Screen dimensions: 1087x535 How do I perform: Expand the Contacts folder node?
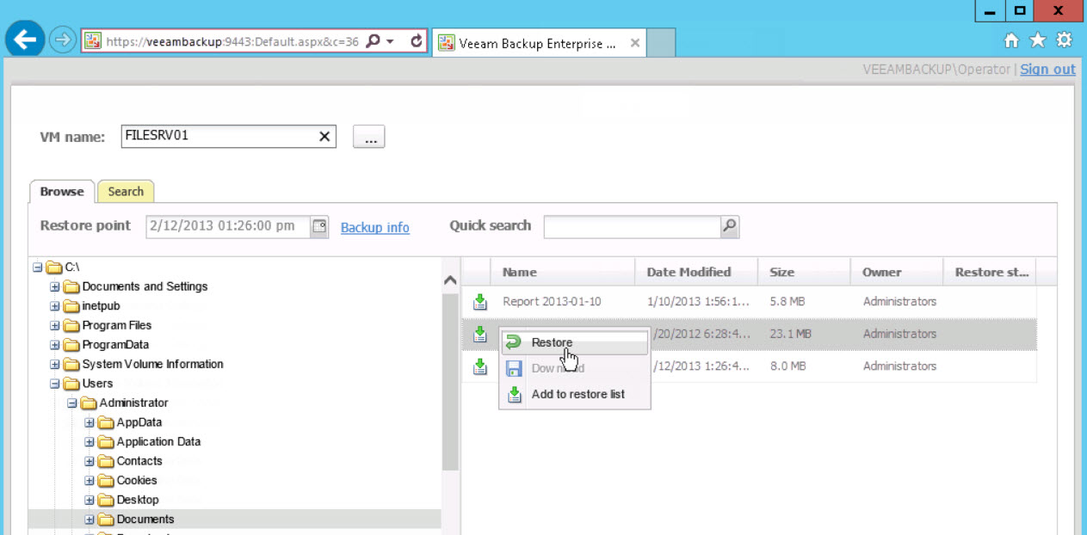[90, 461]
